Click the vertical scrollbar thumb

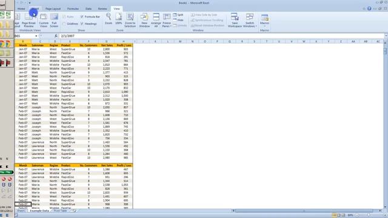click(386, 51)
